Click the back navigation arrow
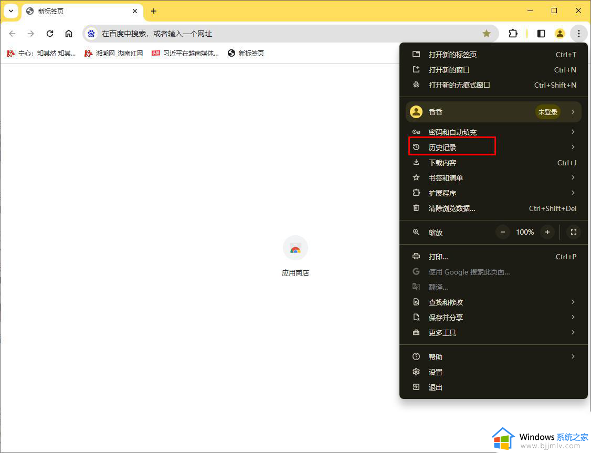 coord(12,34)
